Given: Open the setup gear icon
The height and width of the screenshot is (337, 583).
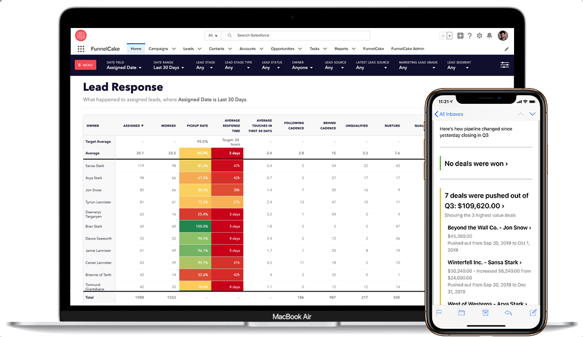Looking at the screenshot, I should [x=479, y=36].
